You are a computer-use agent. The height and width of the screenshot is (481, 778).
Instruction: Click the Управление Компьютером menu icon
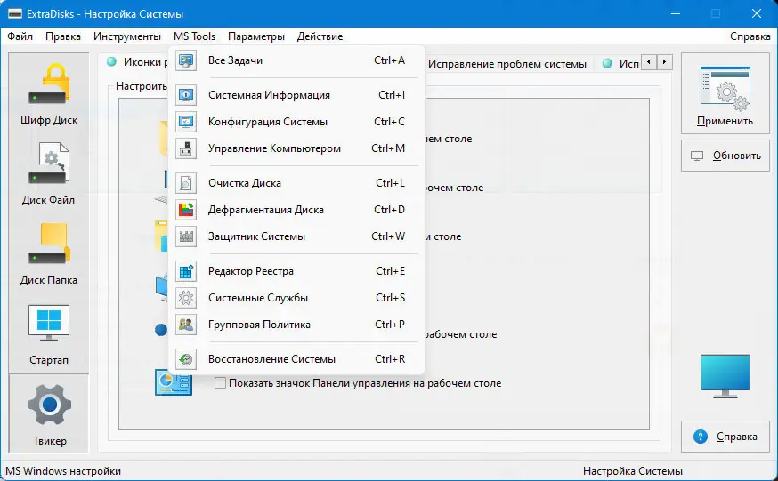pos(186,148)
